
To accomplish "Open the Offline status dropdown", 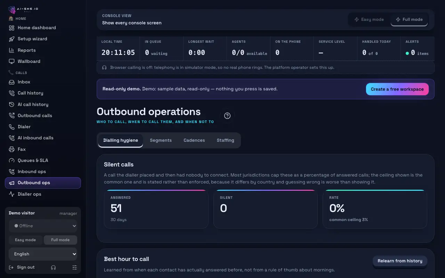I will coord(43,226).
